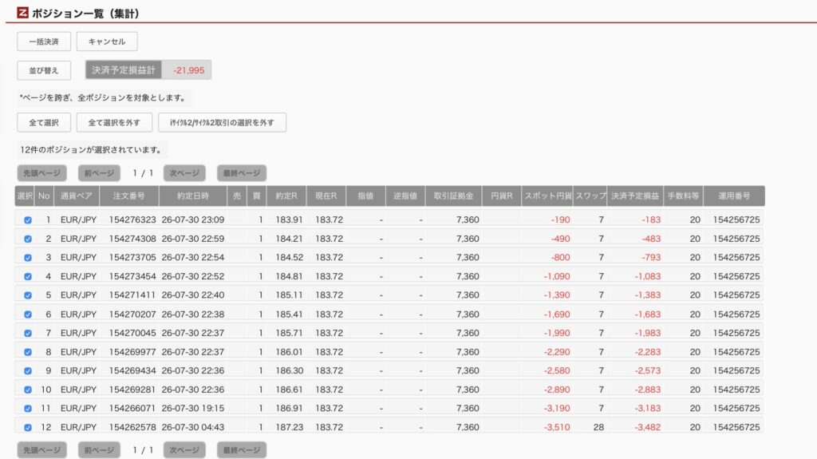The image size is (817, 459).
Task: Click the red Z logo icon
Action: coord(22,13)
